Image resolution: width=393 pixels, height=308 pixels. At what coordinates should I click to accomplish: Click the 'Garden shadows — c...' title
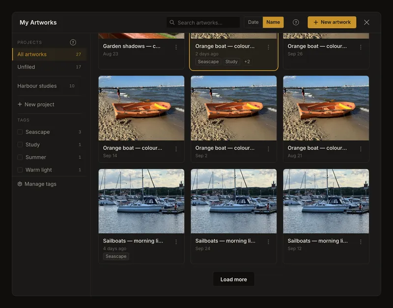click(132, 46)
